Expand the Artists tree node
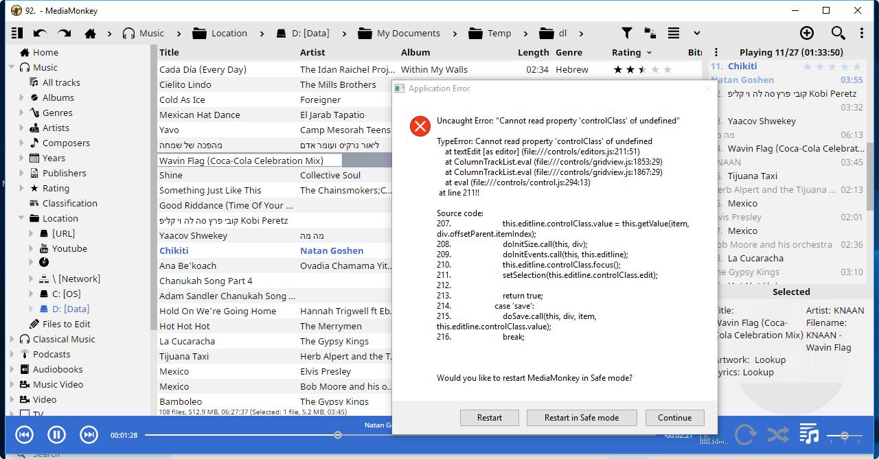Viewport: 879px width, 459px height. click(22, 128)
